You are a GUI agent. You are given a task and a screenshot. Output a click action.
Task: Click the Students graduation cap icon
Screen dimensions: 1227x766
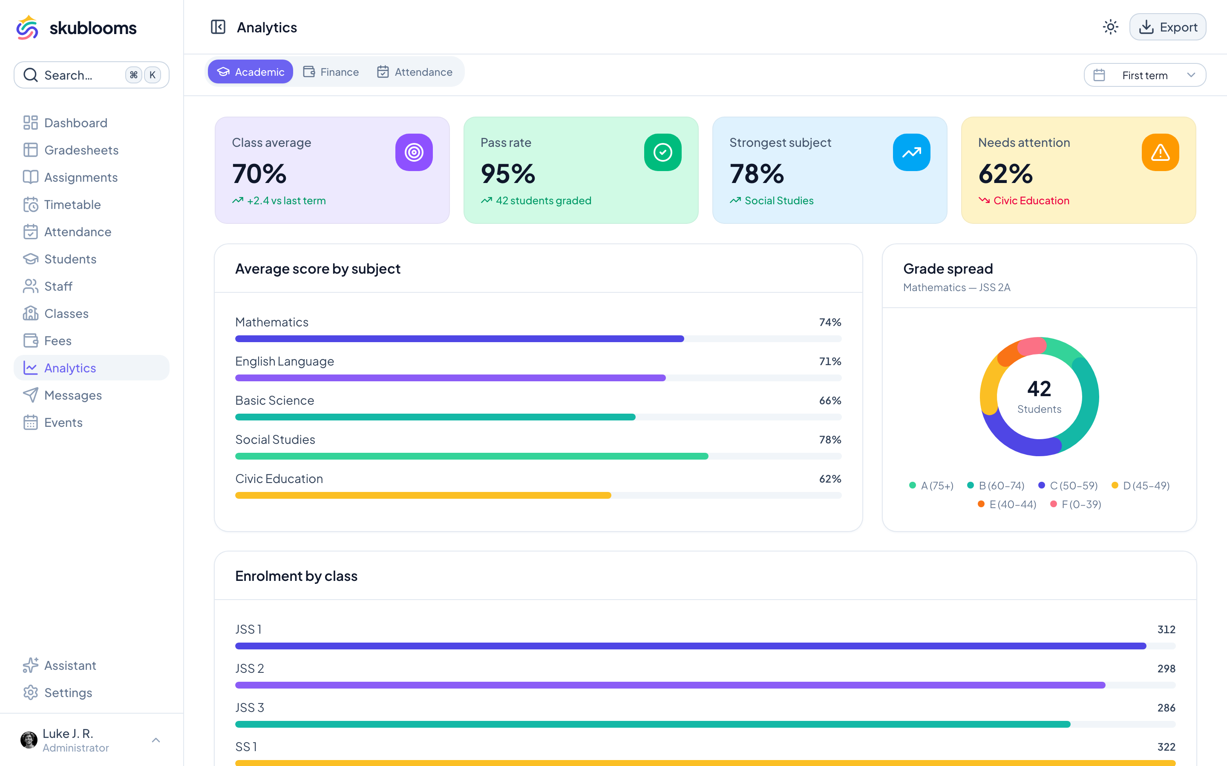click(30, 259)
